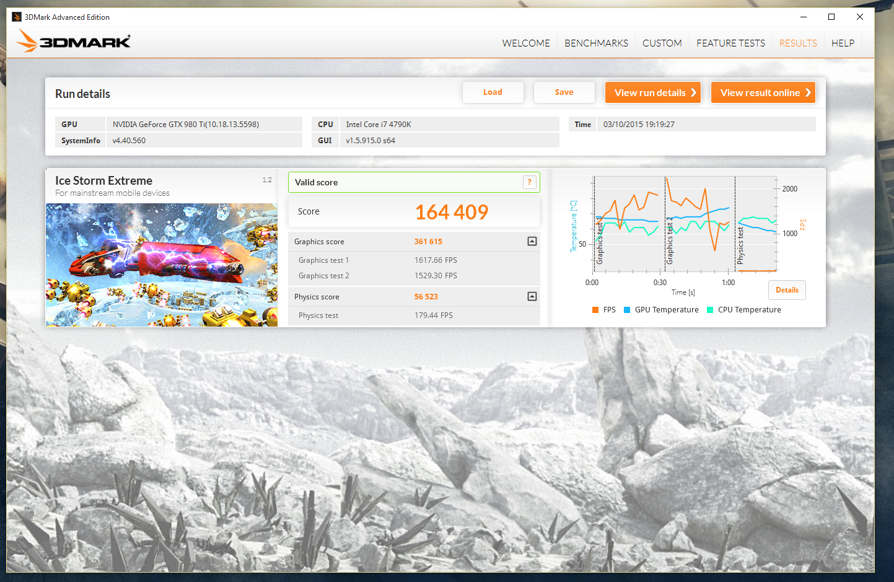Click the Valid score banner text
Image resolution: width=894 pixels, height=582 pixels.
click(x=316, y=182)
